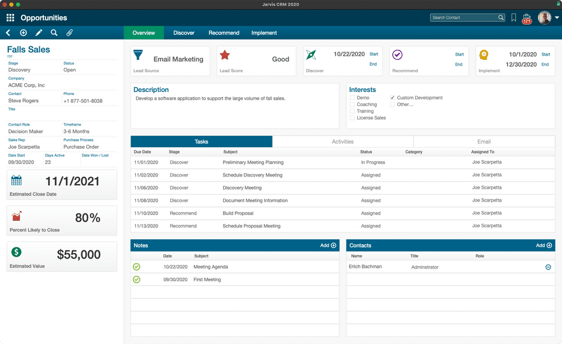This screenshot has width=562, height=344.
Task: Click the user profile avatar
Action: click(x=544, y=18)
